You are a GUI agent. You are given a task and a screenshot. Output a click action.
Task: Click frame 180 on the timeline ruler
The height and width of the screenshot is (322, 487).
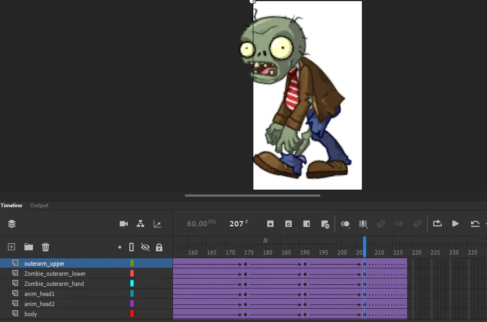tap(267, 252)
